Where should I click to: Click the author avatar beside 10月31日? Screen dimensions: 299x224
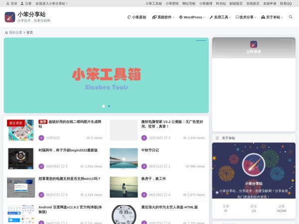(41, 138)
